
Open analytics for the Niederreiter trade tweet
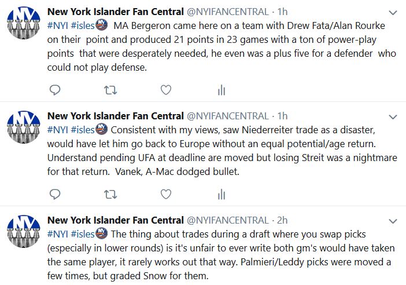[221, 194]
